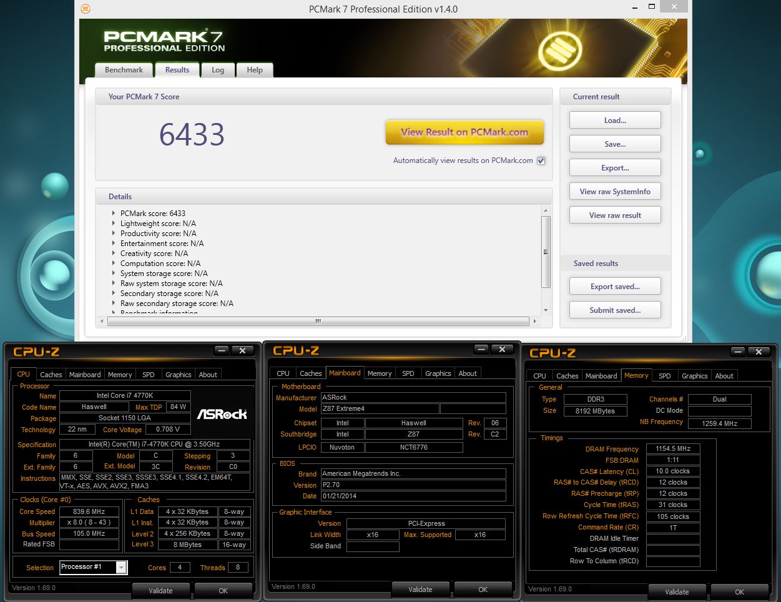Expand the PCMark score: 6433 details row
Viewport: 781px width, 602px height.
point(113,214)
